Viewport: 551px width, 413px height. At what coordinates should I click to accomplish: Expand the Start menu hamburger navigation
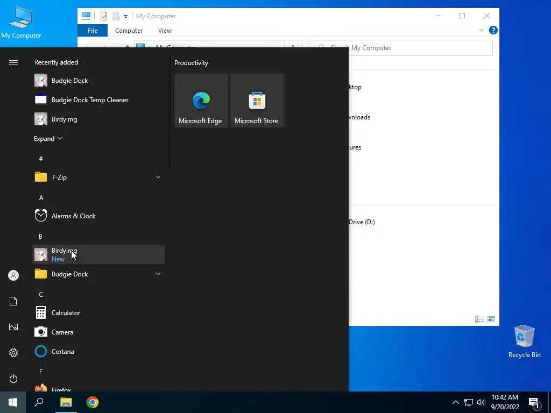click(x=13, y=62)
